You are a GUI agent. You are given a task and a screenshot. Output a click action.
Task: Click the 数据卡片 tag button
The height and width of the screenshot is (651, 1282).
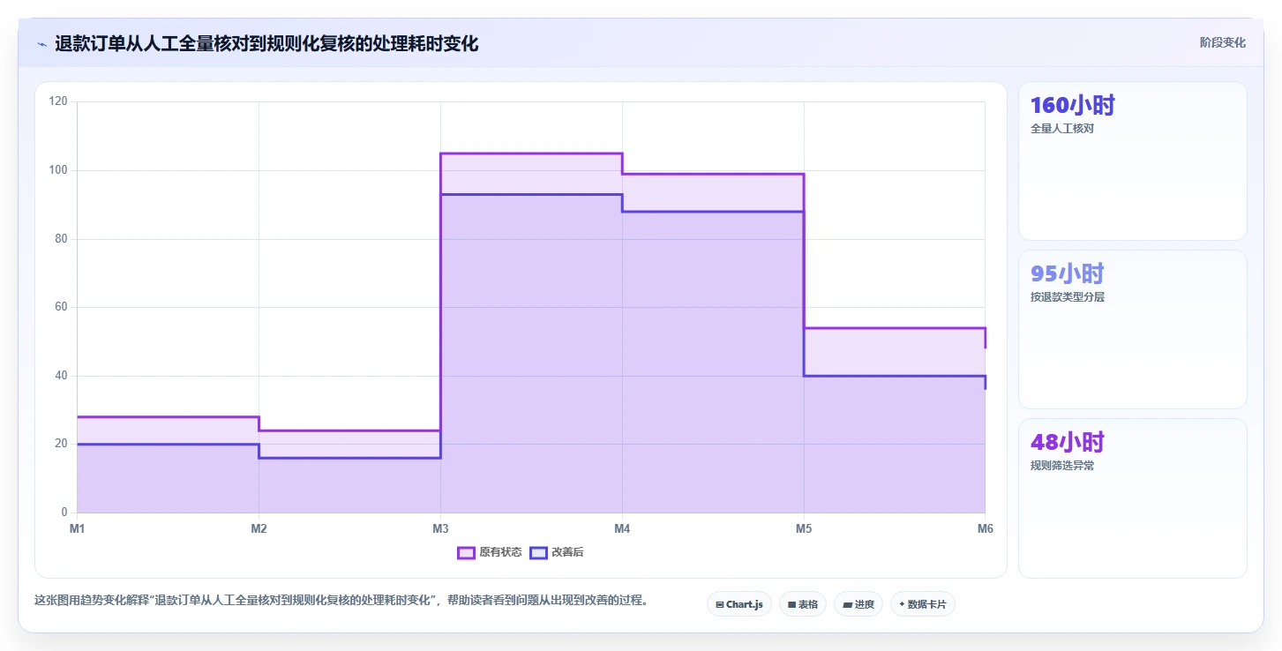tap(922, 604)
